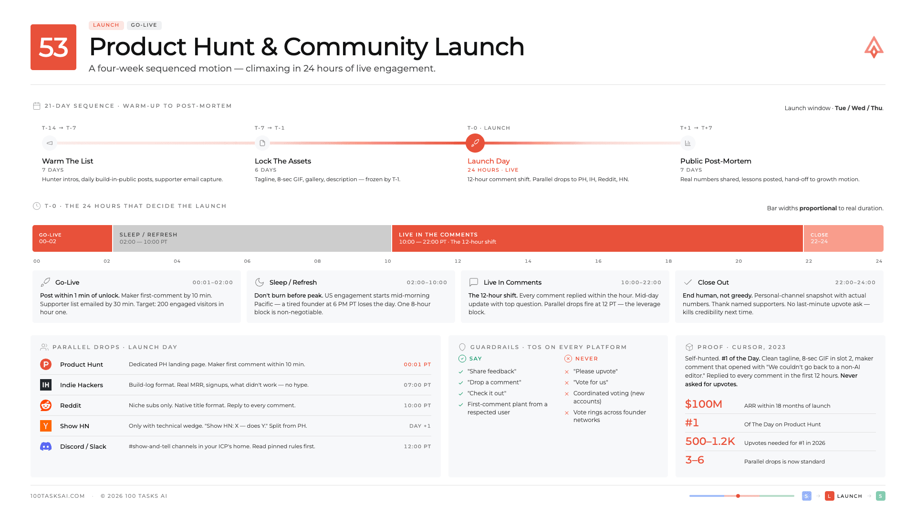The image size is (916, 515).
Task: Click the CLOSE 22–24 timeline bar
Action: click(843, 238)
